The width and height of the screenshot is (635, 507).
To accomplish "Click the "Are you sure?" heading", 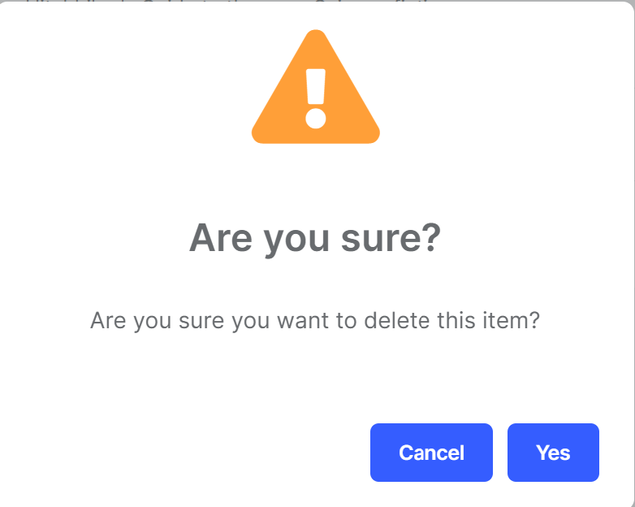I will click(315, 238).
